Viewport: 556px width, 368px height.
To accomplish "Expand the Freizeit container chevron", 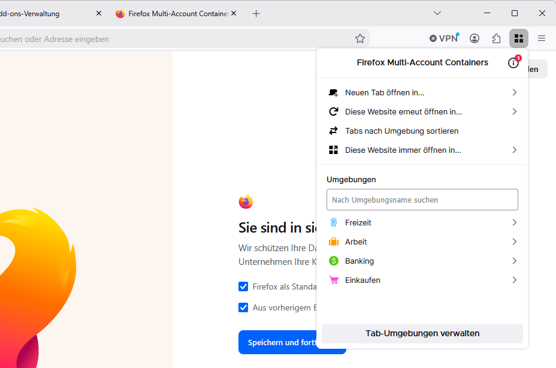I will pyautogui.click(x=515, y=222).
